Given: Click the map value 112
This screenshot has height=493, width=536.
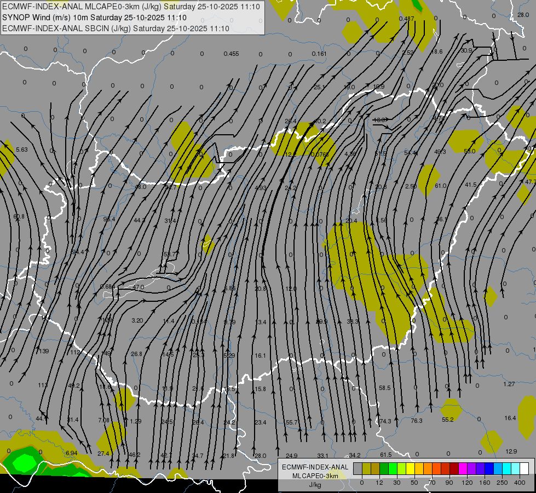Looking at the screenshot, I should pos(75,352).
